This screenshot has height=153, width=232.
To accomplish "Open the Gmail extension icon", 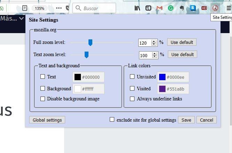I will (160, 8).
